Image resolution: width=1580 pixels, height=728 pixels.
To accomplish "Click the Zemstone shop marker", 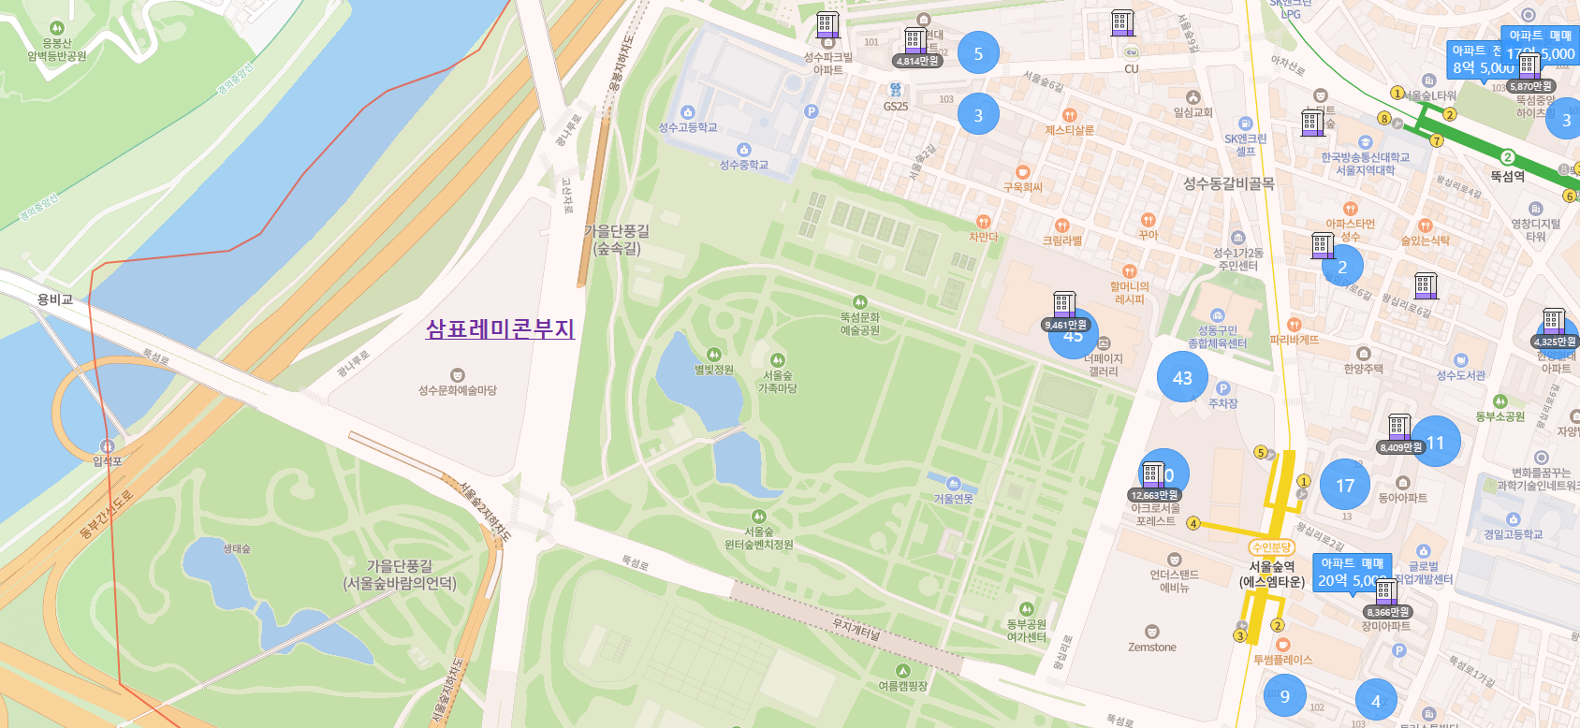I will click(x=1151, y=632).
